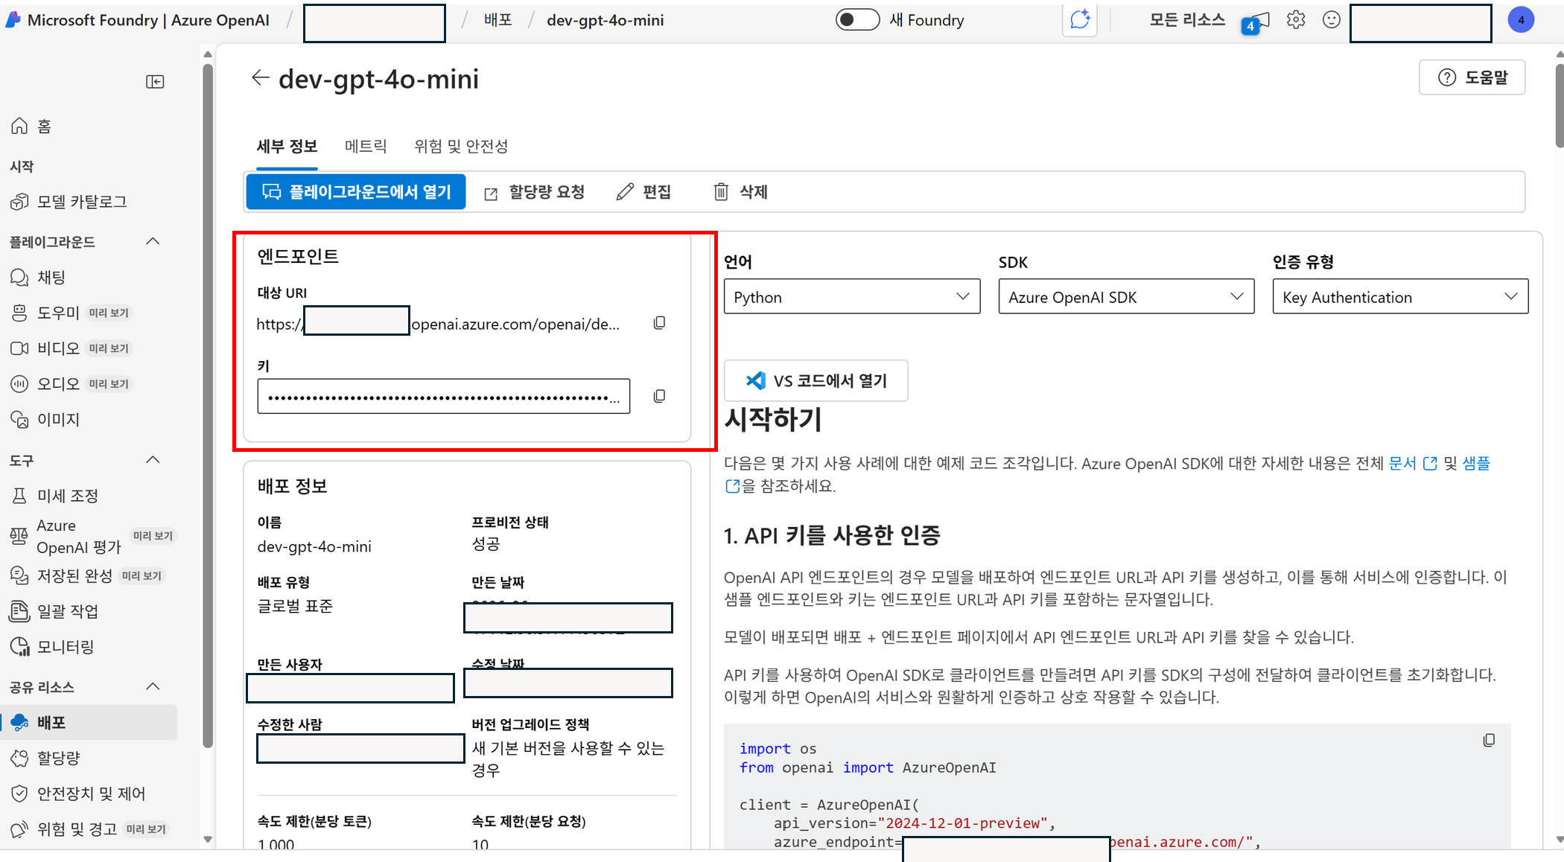Viewport: 1564px width, 862px height.
Task: Select 배포 in the sidebar
Action: (x=89, y=722)
